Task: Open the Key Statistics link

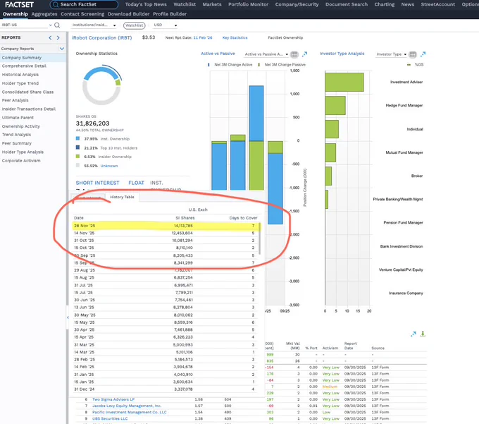Action: [235, 37]
